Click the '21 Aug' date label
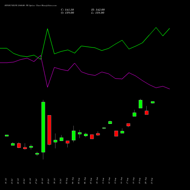The image size is (190, 190). [x=152, y=181]
